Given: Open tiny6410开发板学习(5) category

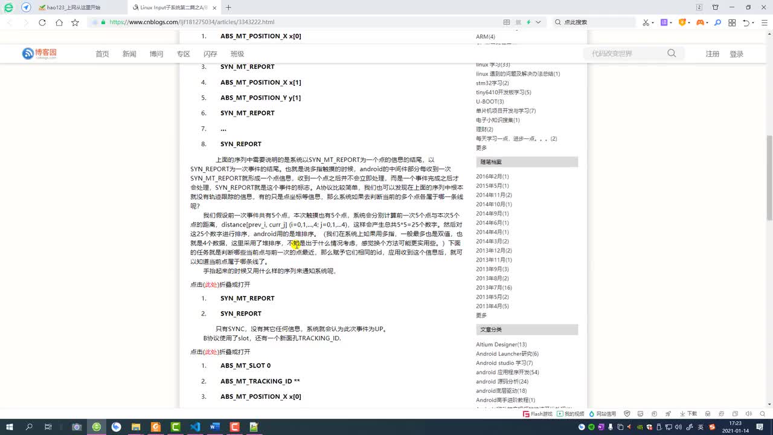Looking at the screenshot, I should click(504, 92).
